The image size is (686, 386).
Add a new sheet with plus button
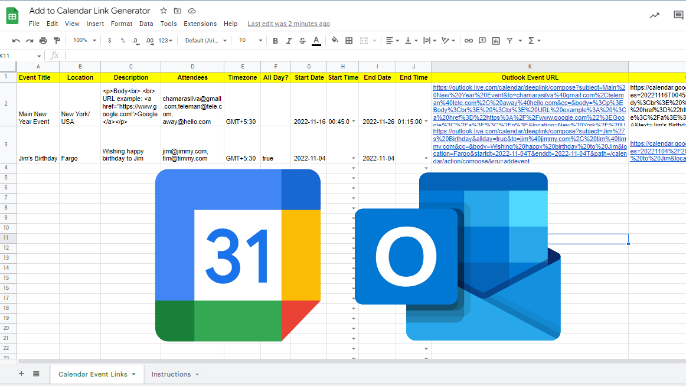(21, 374)
